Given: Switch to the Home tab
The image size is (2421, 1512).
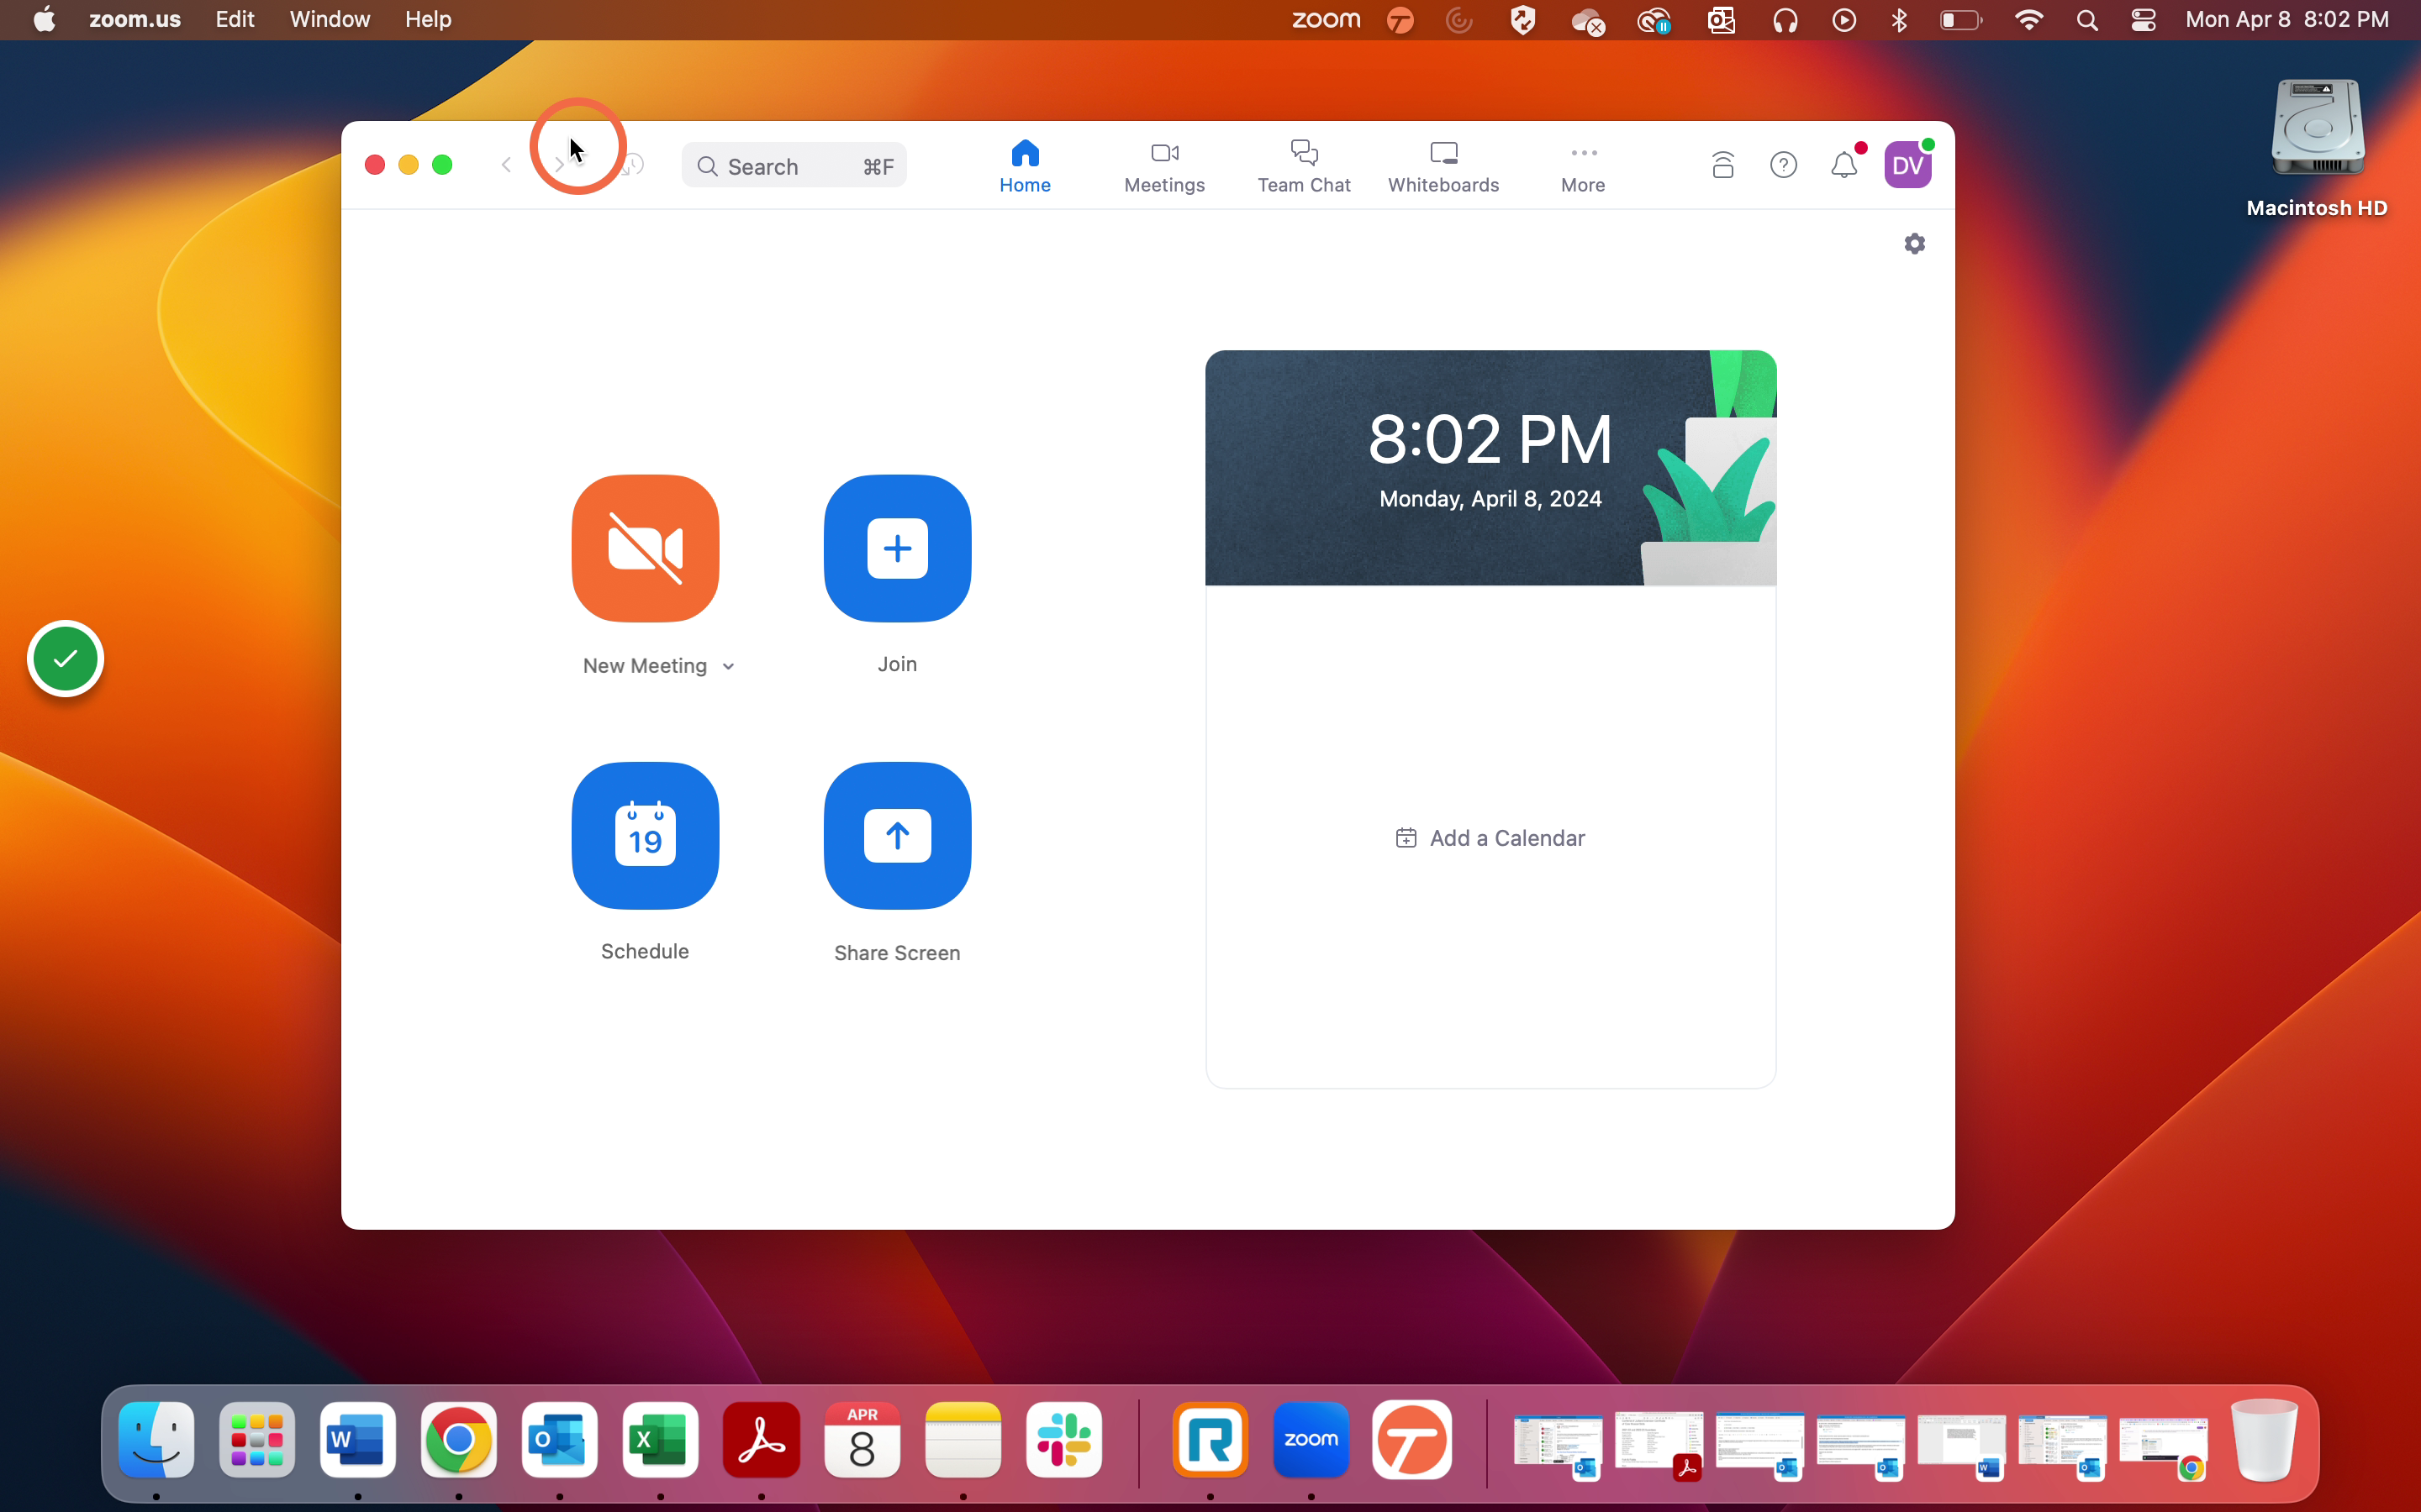Looking at the screenshot, I should pyautogui.click(x=1025, y=166).
